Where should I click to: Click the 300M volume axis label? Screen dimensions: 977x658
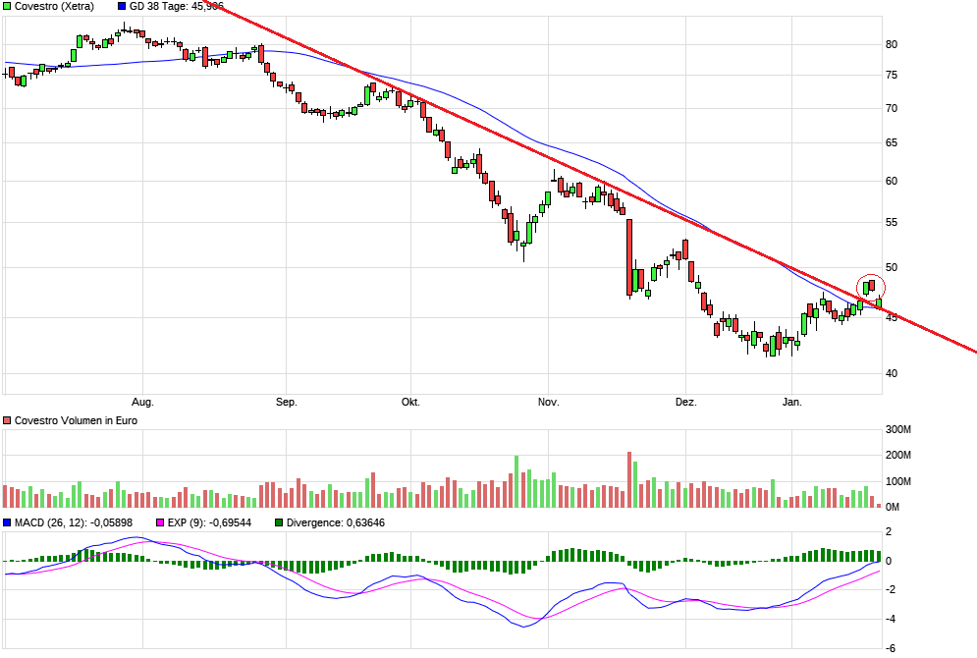coord(897,429)
